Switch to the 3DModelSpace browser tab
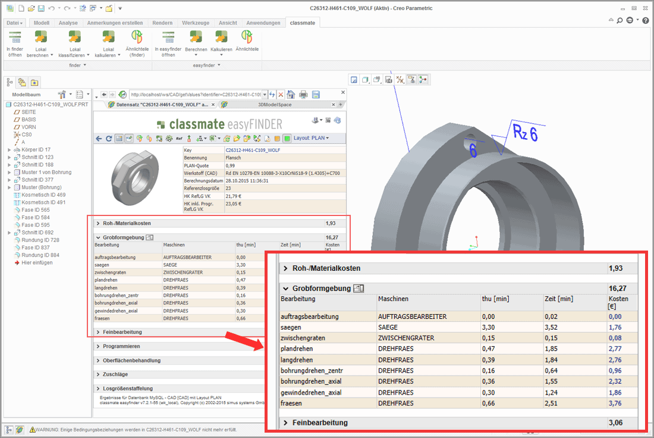This screenshot has height=438, width=654. coord(274,105)
